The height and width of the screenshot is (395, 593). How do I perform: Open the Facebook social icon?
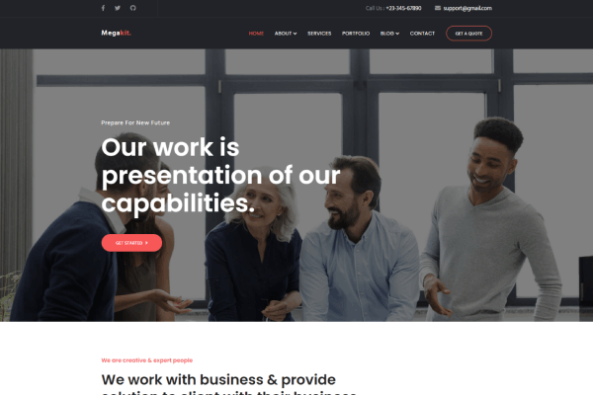103,8
